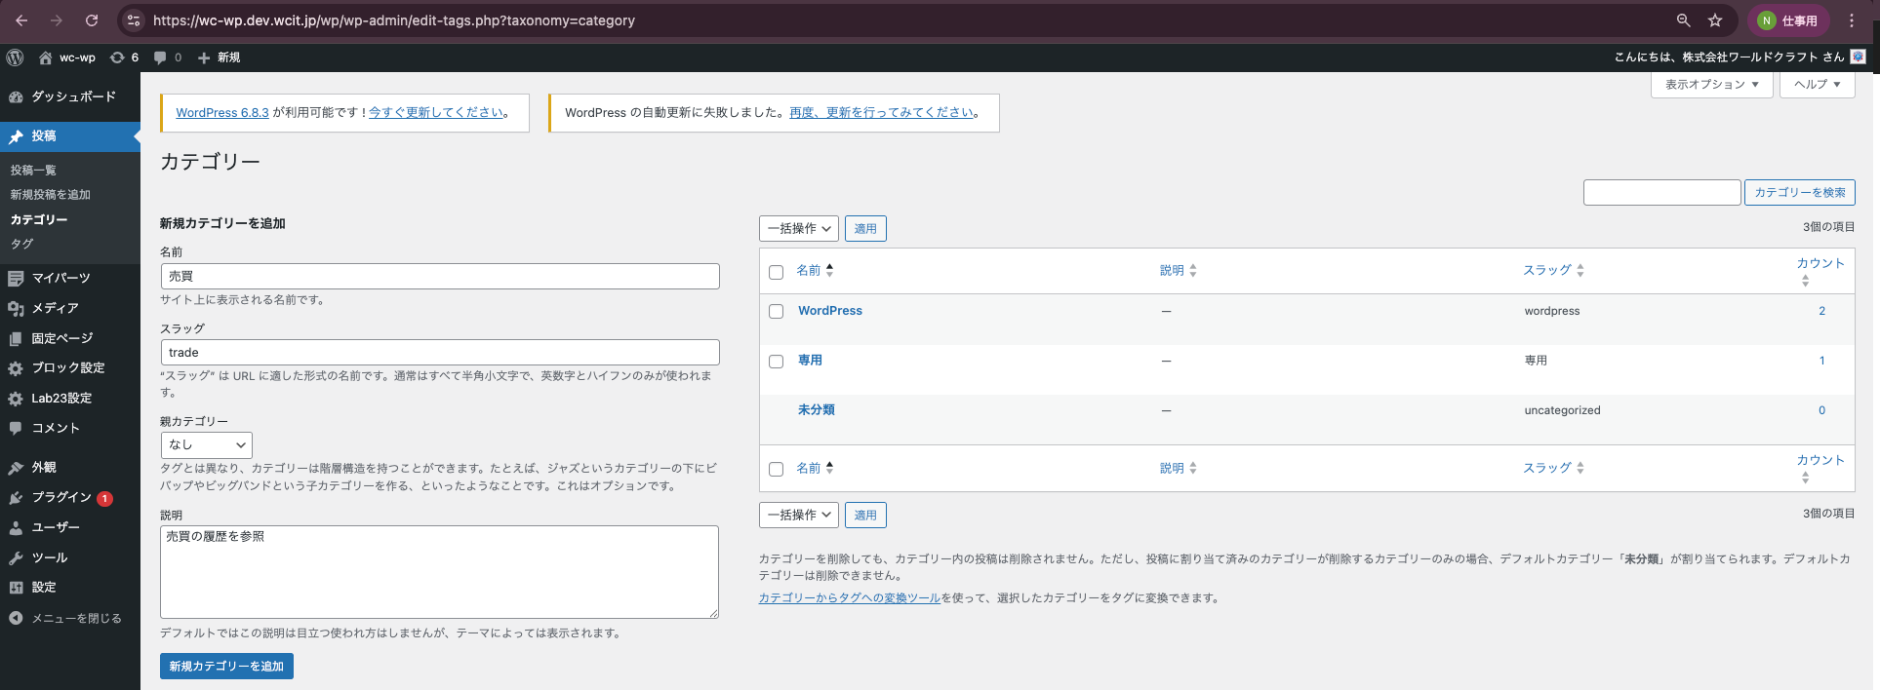Open プラグイン in the sidebar
The height and width of the screenshot is (690, 1880).
(x=60, y=497)
